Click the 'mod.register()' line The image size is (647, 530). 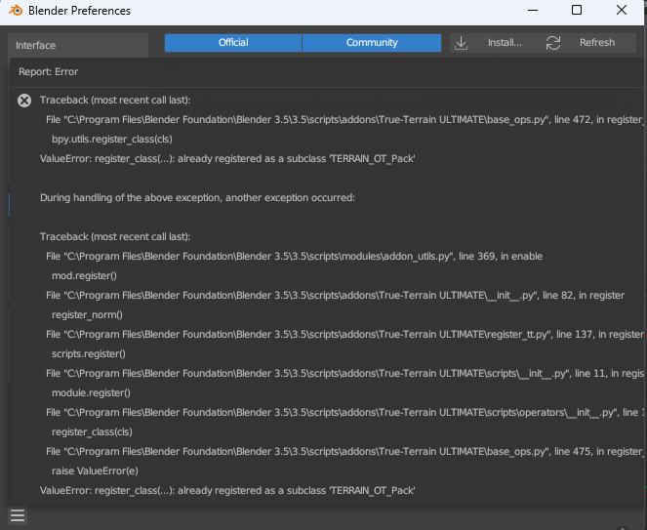tap(84, 275)
